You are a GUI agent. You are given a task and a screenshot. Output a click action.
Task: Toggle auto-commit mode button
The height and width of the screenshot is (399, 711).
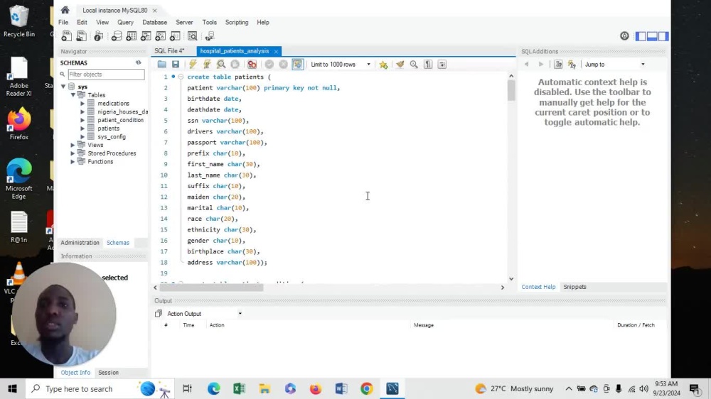click(x=297, y=65)
